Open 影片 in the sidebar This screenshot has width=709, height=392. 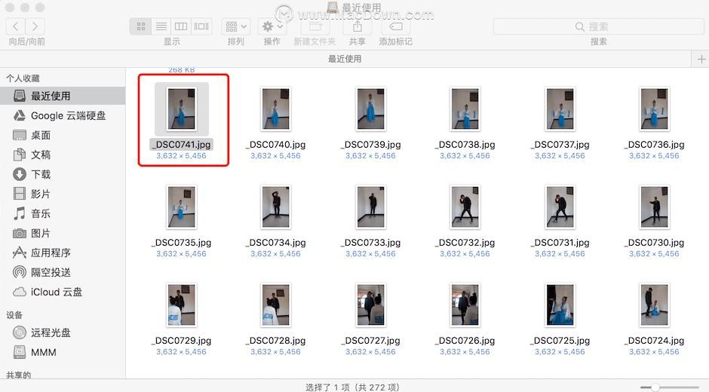(63, 194)
